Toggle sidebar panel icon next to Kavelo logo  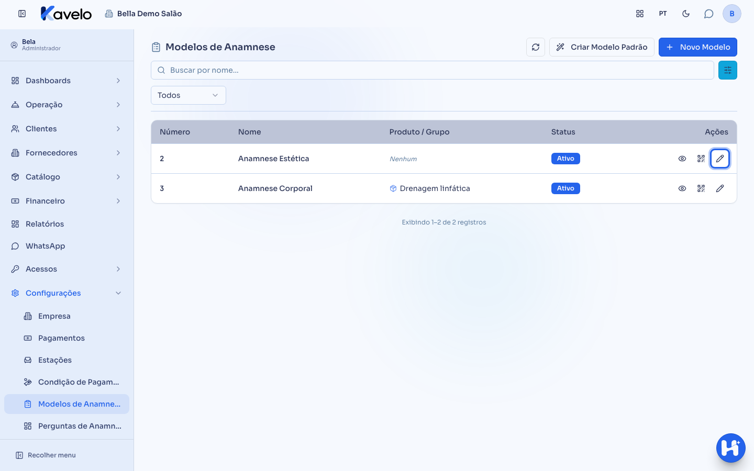22,14
